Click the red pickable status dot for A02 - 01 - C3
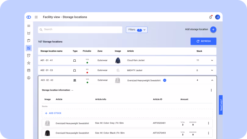The image size is (247, 139). click(x=87, y=73)
